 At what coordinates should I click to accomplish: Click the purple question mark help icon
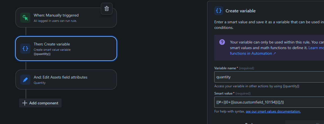(222, 42)
